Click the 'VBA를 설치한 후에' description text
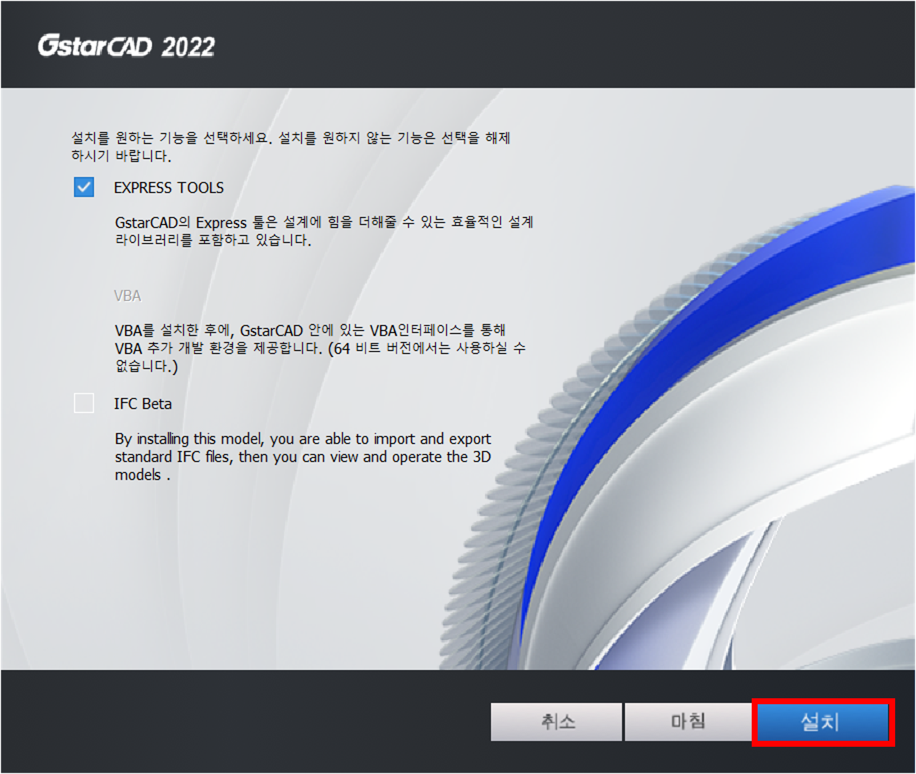 320,348
